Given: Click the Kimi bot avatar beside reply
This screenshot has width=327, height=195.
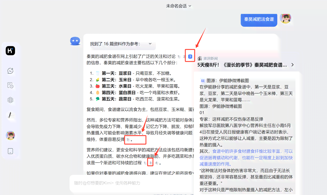Looking at the screenshot, I should [75, 41].
